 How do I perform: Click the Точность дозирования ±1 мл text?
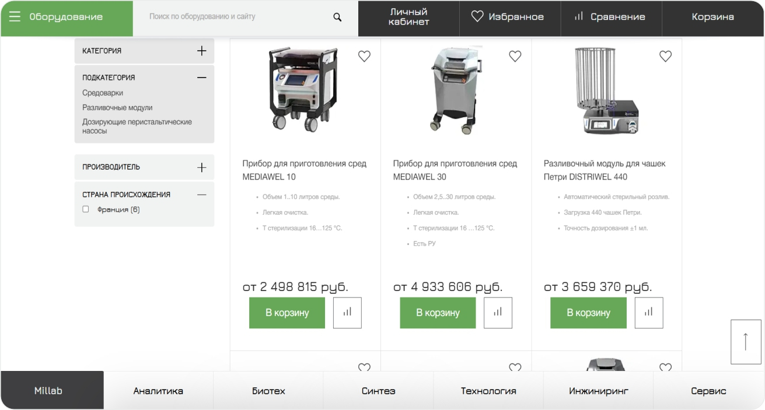(x=606, y=228)
